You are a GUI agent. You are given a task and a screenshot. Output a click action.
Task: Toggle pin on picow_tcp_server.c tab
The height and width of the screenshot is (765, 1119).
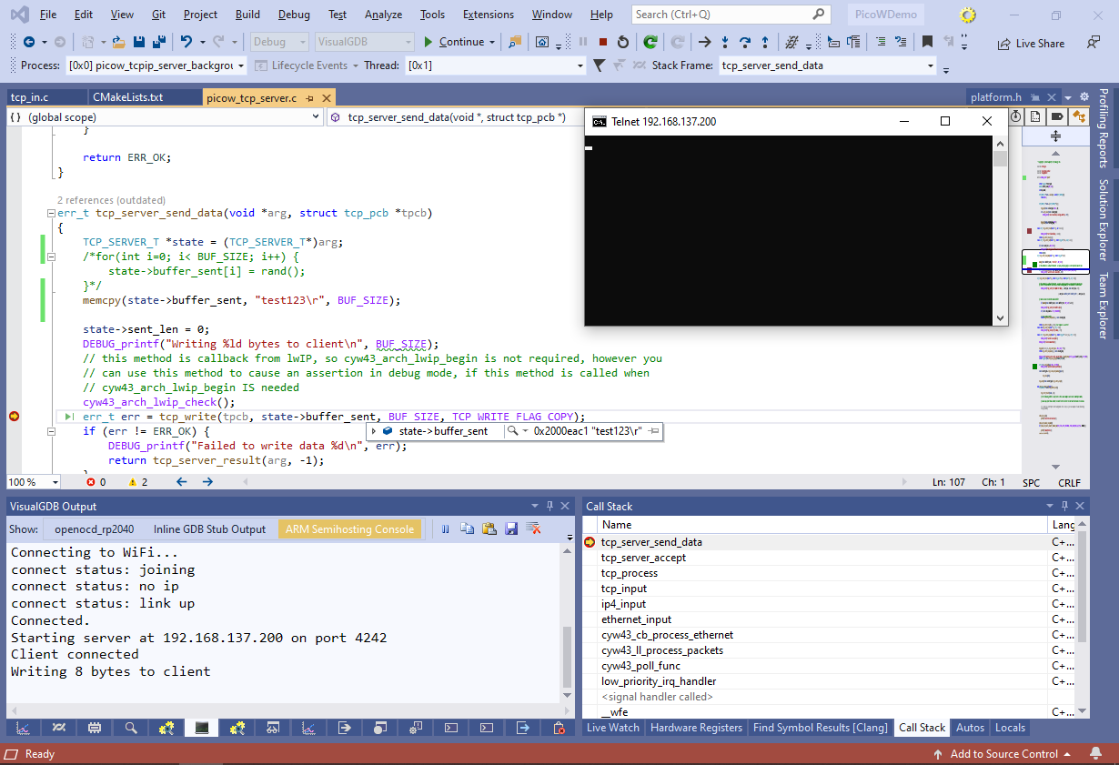tap(309, 97)
